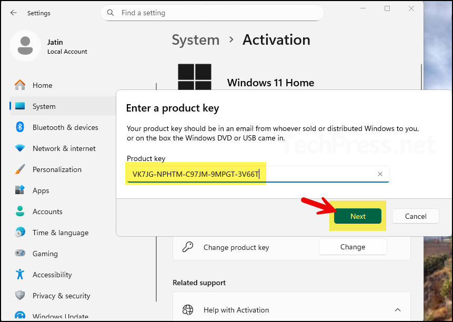The height and width of the screenshot is (322, 453).
Task: Cancel the product key dialog
Action: pos(416,216)
